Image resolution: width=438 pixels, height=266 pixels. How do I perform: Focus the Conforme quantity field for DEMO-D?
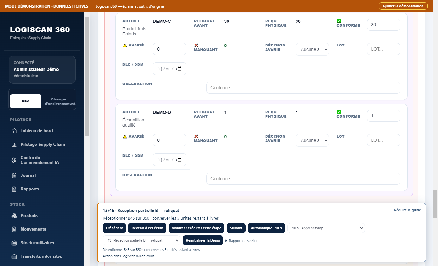coord(384,116)
